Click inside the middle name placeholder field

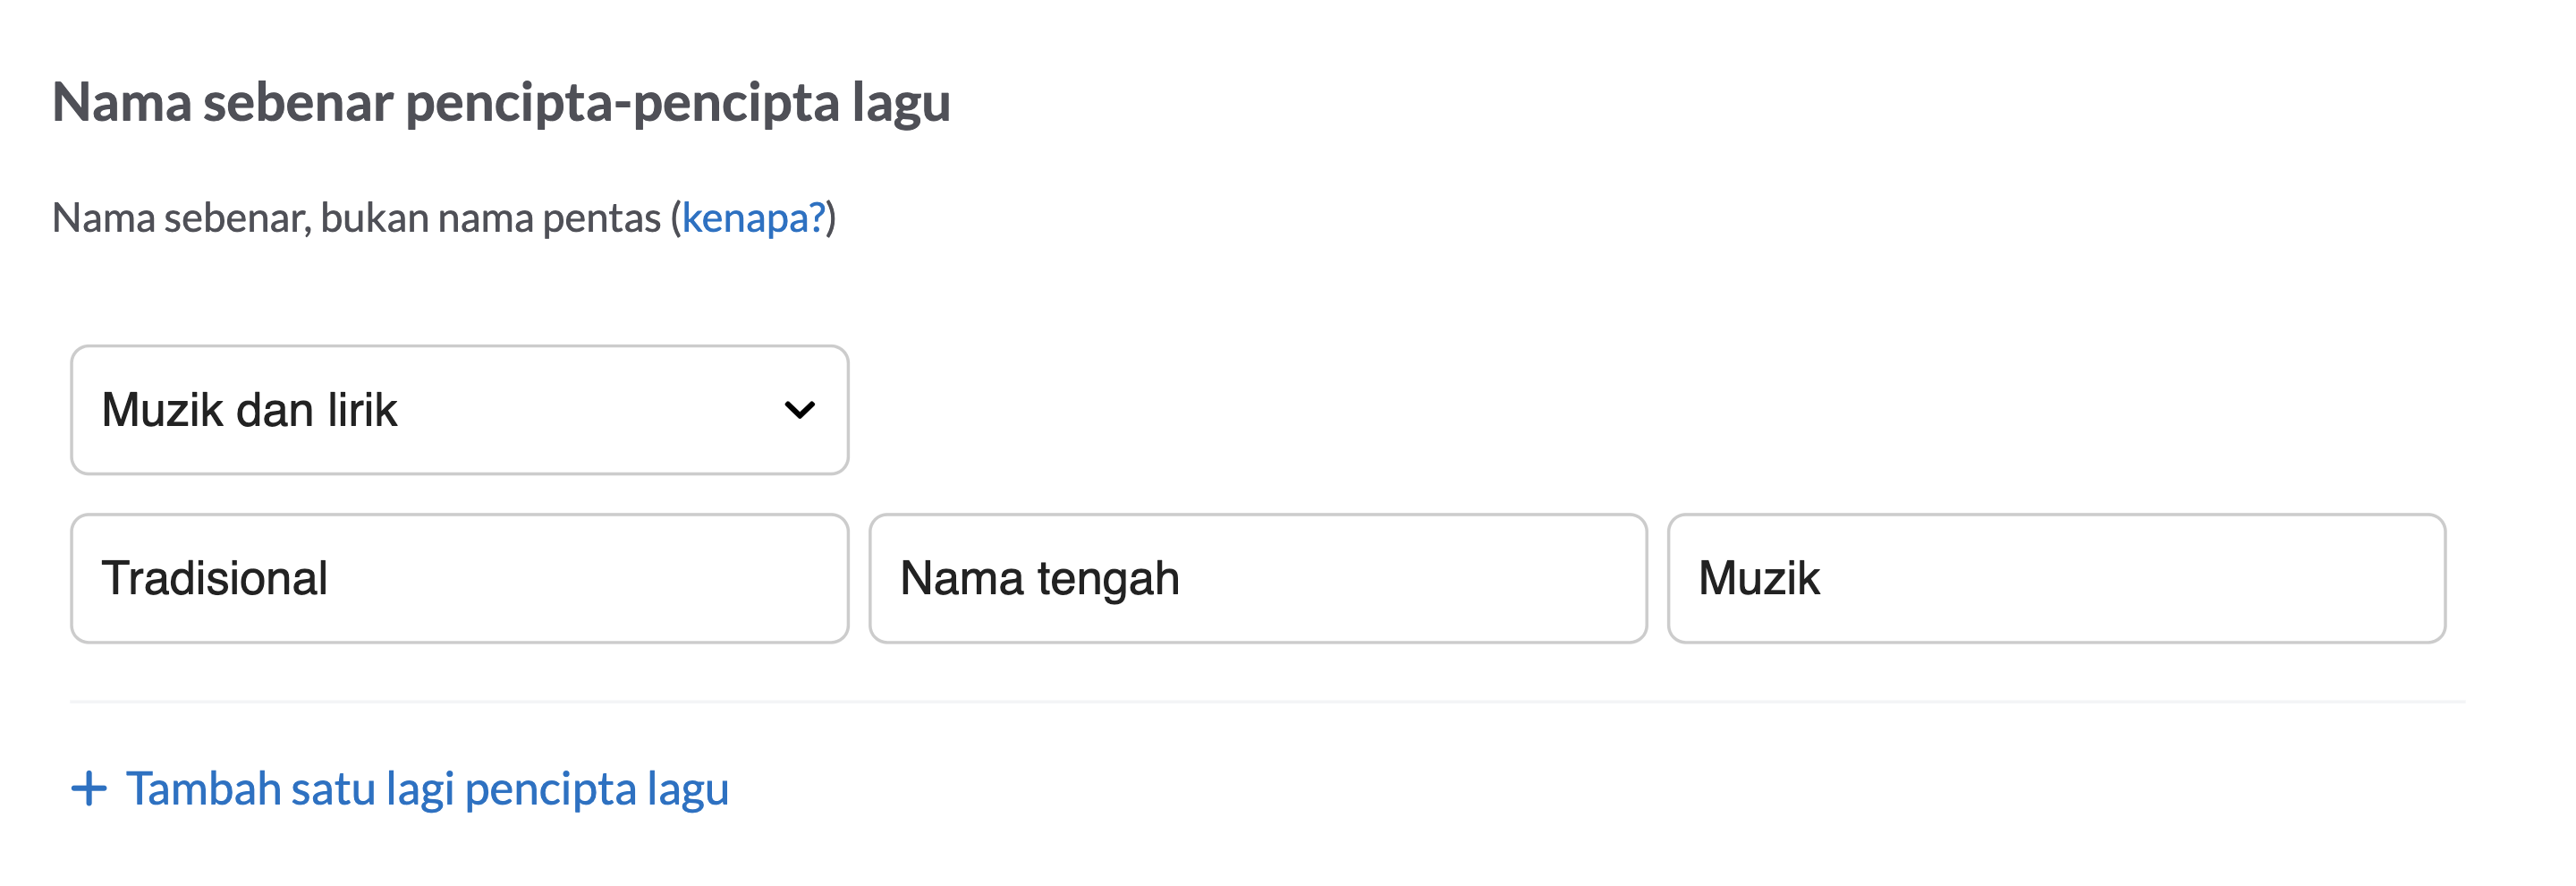pos(1255,579)
